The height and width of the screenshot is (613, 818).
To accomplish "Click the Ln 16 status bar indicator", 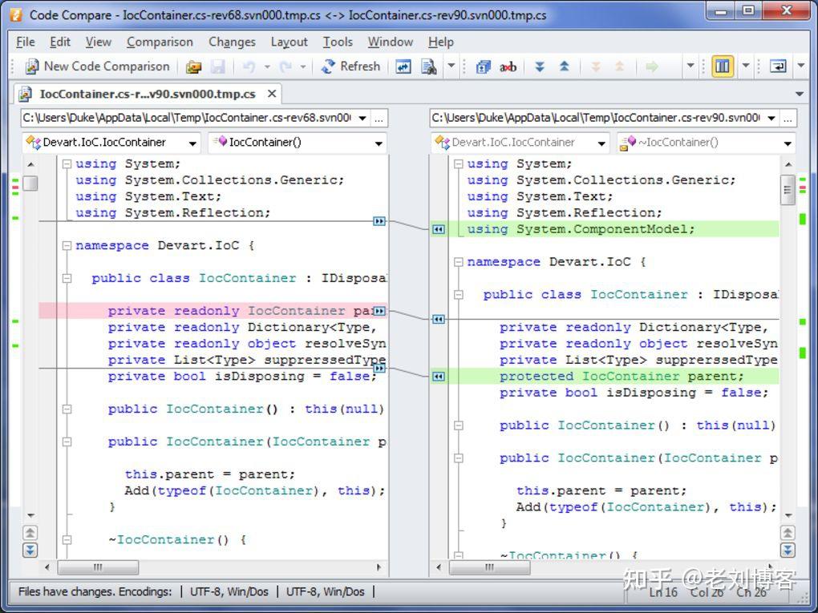I will click(663, 593).
